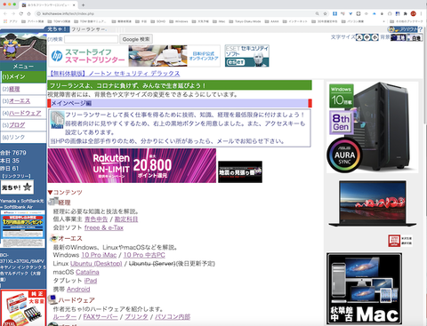Open the HP スマートプリンター banner ad

[134, 56]
